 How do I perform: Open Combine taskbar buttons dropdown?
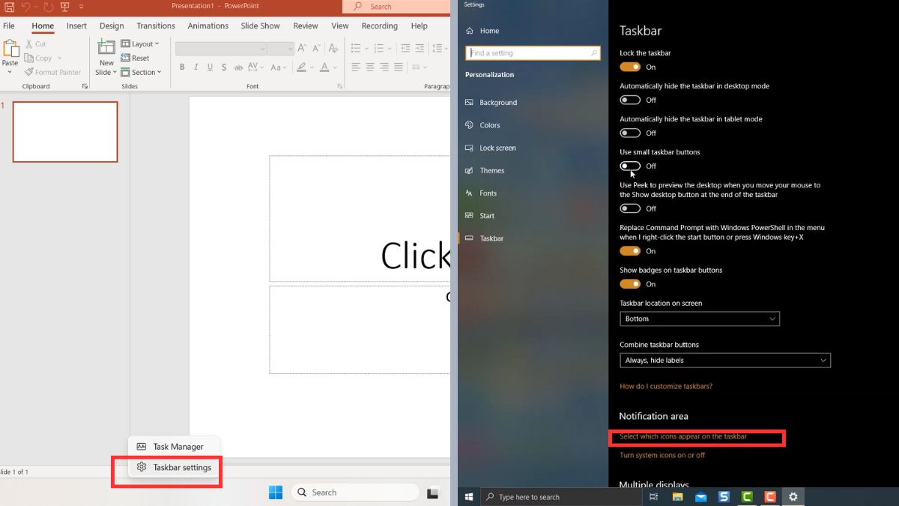click(x=725, y=360)
